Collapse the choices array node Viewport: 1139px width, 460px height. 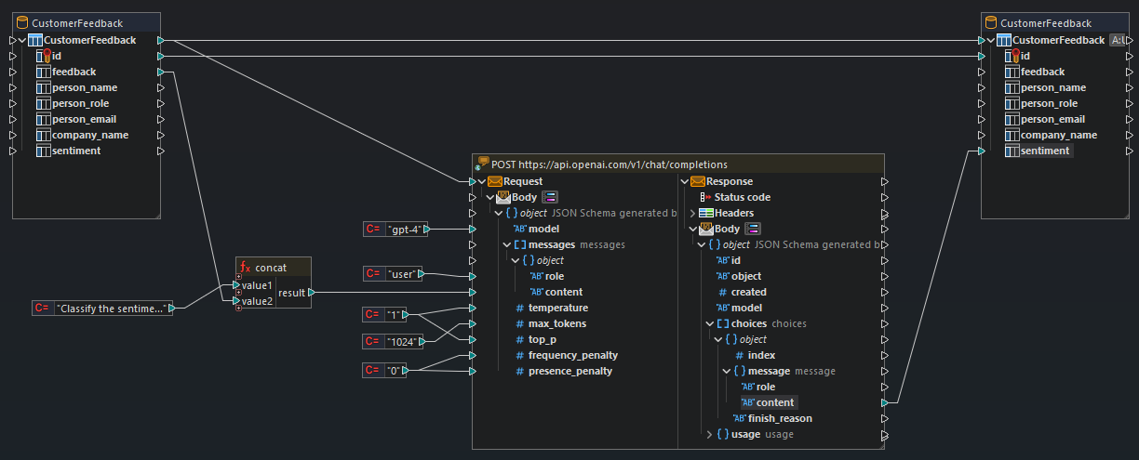pos(710,323)
